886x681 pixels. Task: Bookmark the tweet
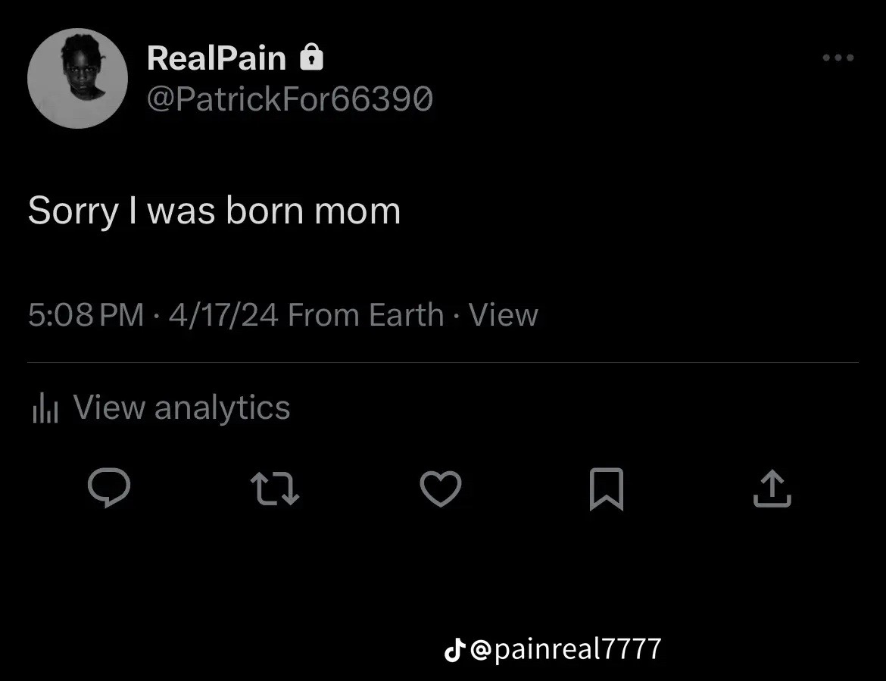606,489
